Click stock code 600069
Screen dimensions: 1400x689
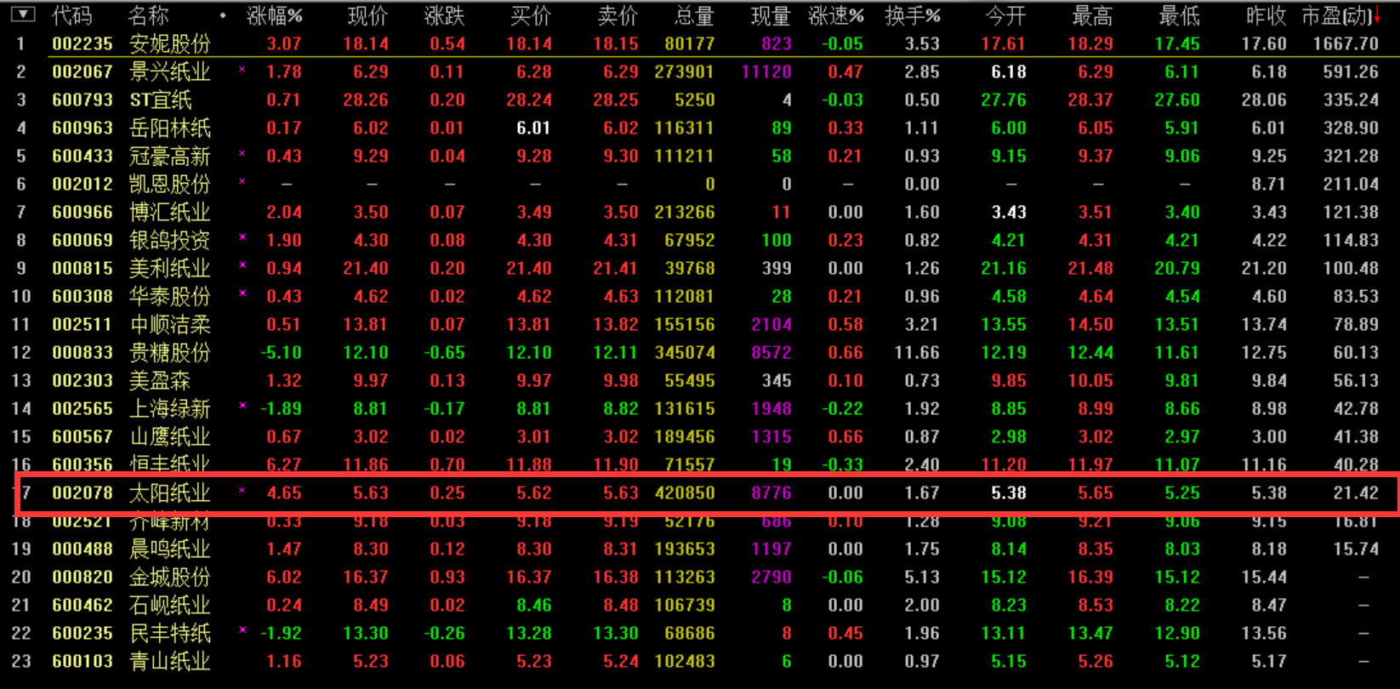[x=83, y=240]
